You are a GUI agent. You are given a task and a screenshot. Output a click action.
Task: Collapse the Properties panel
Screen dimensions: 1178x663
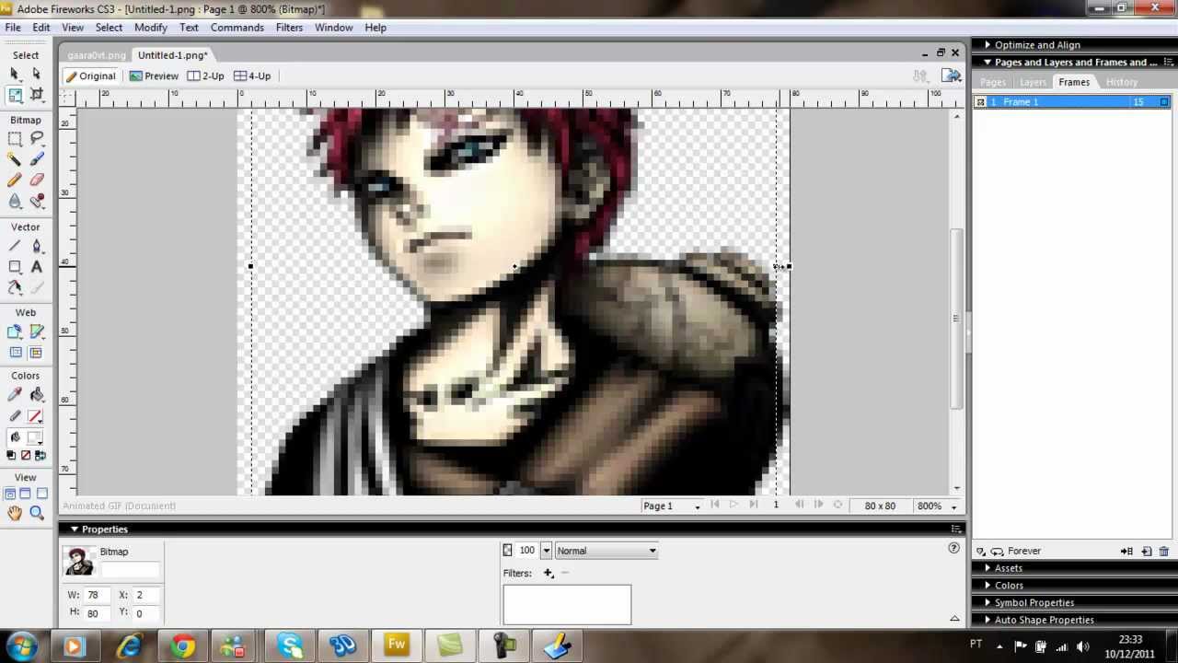[x=75, y=529]
